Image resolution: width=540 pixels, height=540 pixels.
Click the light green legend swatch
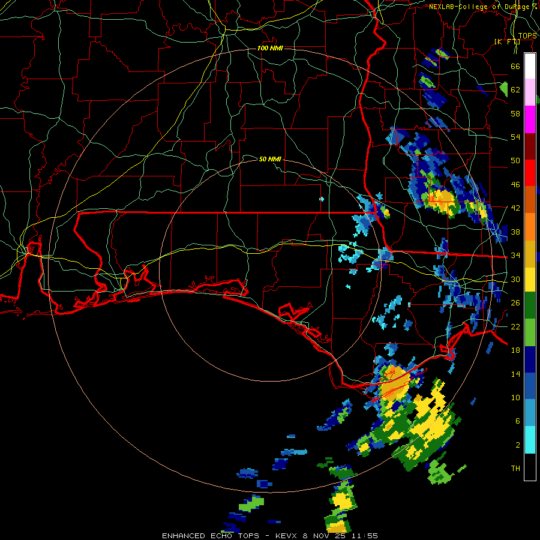click(530, 332)
